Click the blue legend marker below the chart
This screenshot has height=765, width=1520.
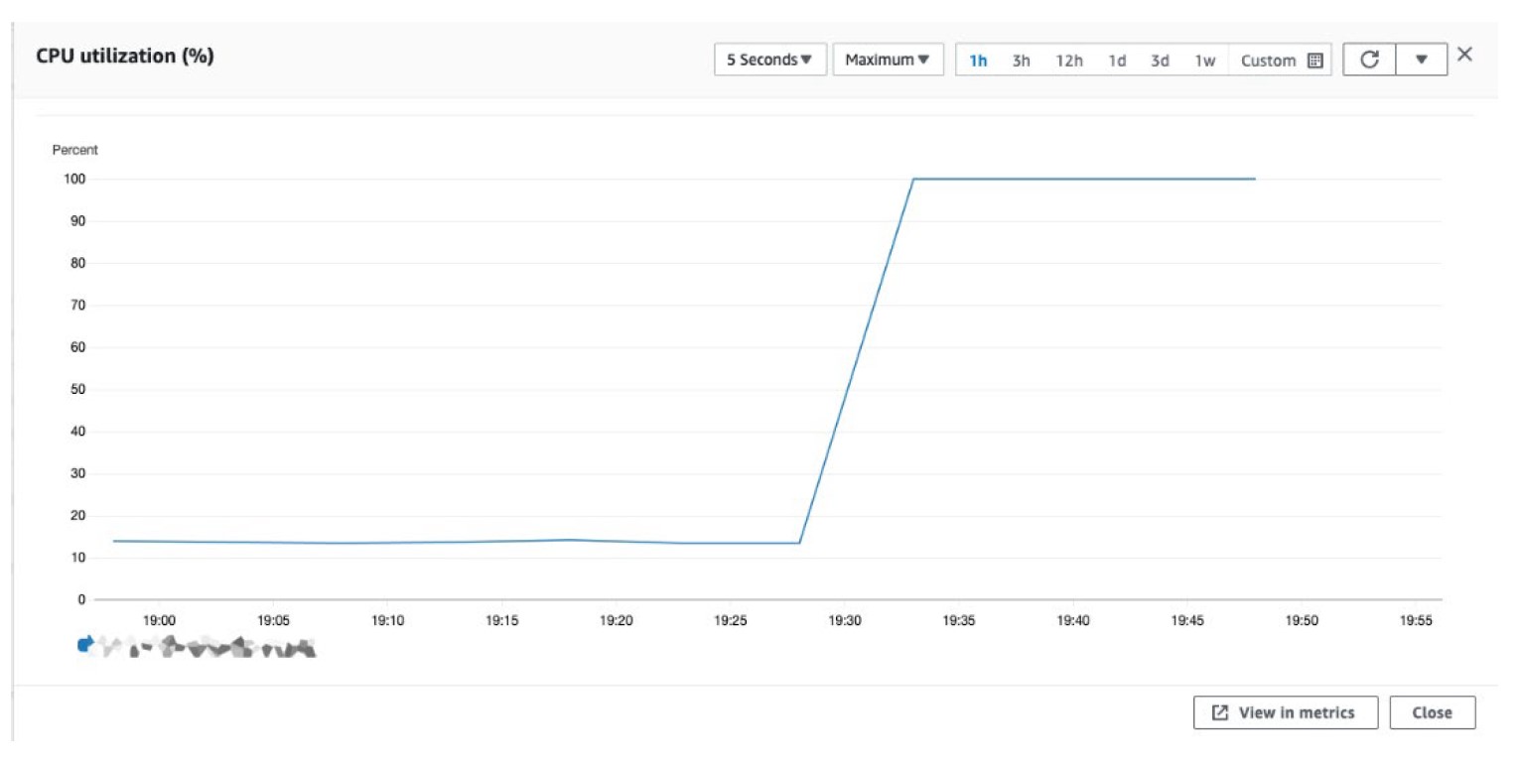point(85,644)
